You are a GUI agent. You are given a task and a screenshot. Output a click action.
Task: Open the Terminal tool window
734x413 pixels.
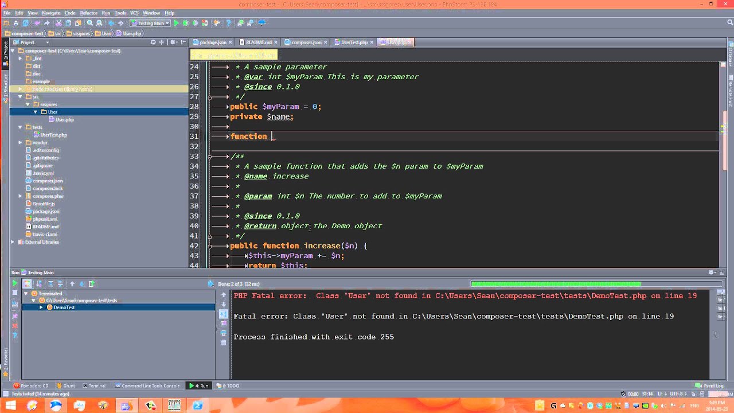94,386
